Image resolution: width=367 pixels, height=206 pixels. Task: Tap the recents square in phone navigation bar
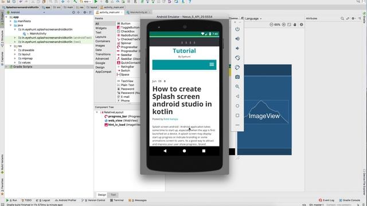204,151
